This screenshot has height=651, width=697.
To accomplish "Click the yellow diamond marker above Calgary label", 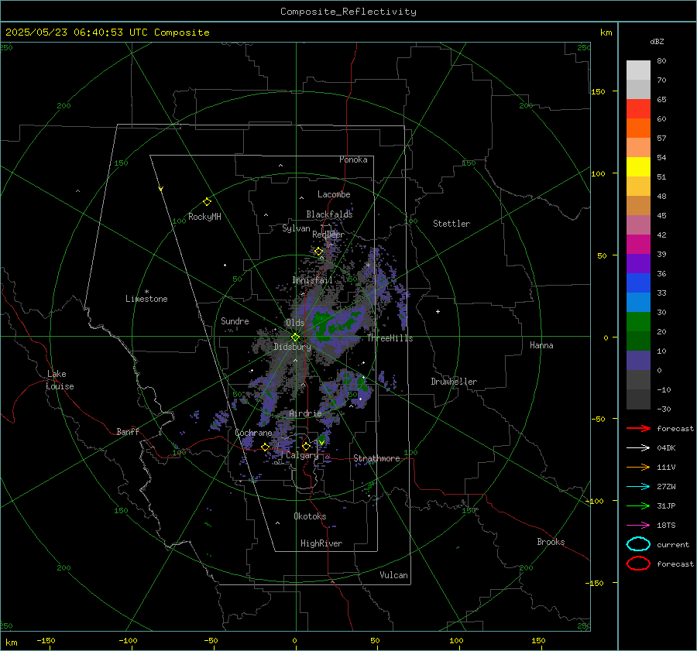I will pos(306,446).
